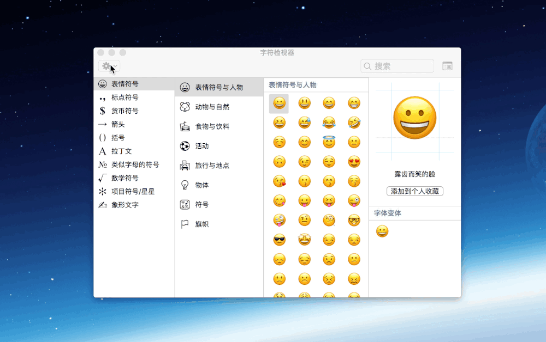This screenshot has height=342, width=546.
Task: Select the smiling face with halo emoji
Action: coord(329,142)
